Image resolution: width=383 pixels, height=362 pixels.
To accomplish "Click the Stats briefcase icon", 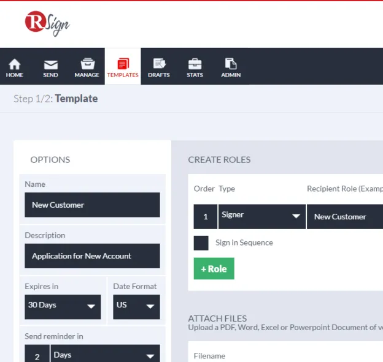I will [x=195, y=64].
